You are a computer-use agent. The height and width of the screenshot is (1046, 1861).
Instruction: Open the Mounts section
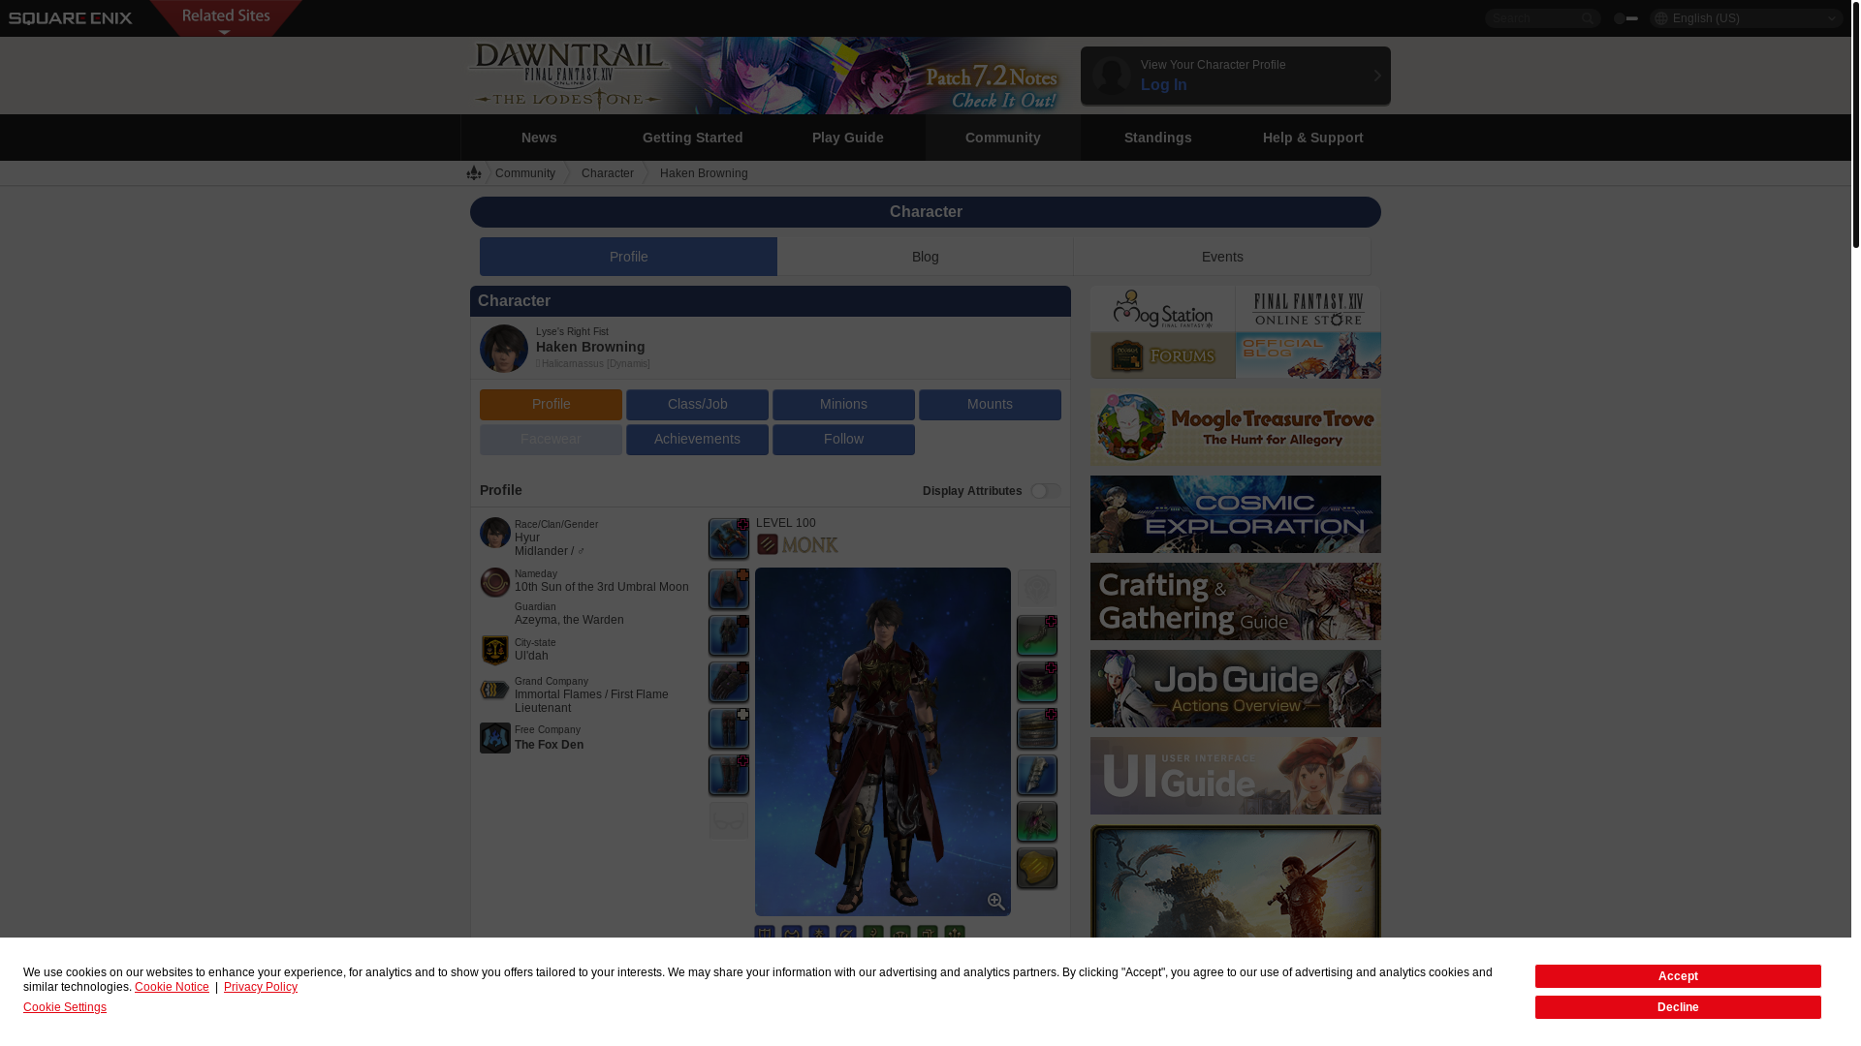[x=990, y=405]
